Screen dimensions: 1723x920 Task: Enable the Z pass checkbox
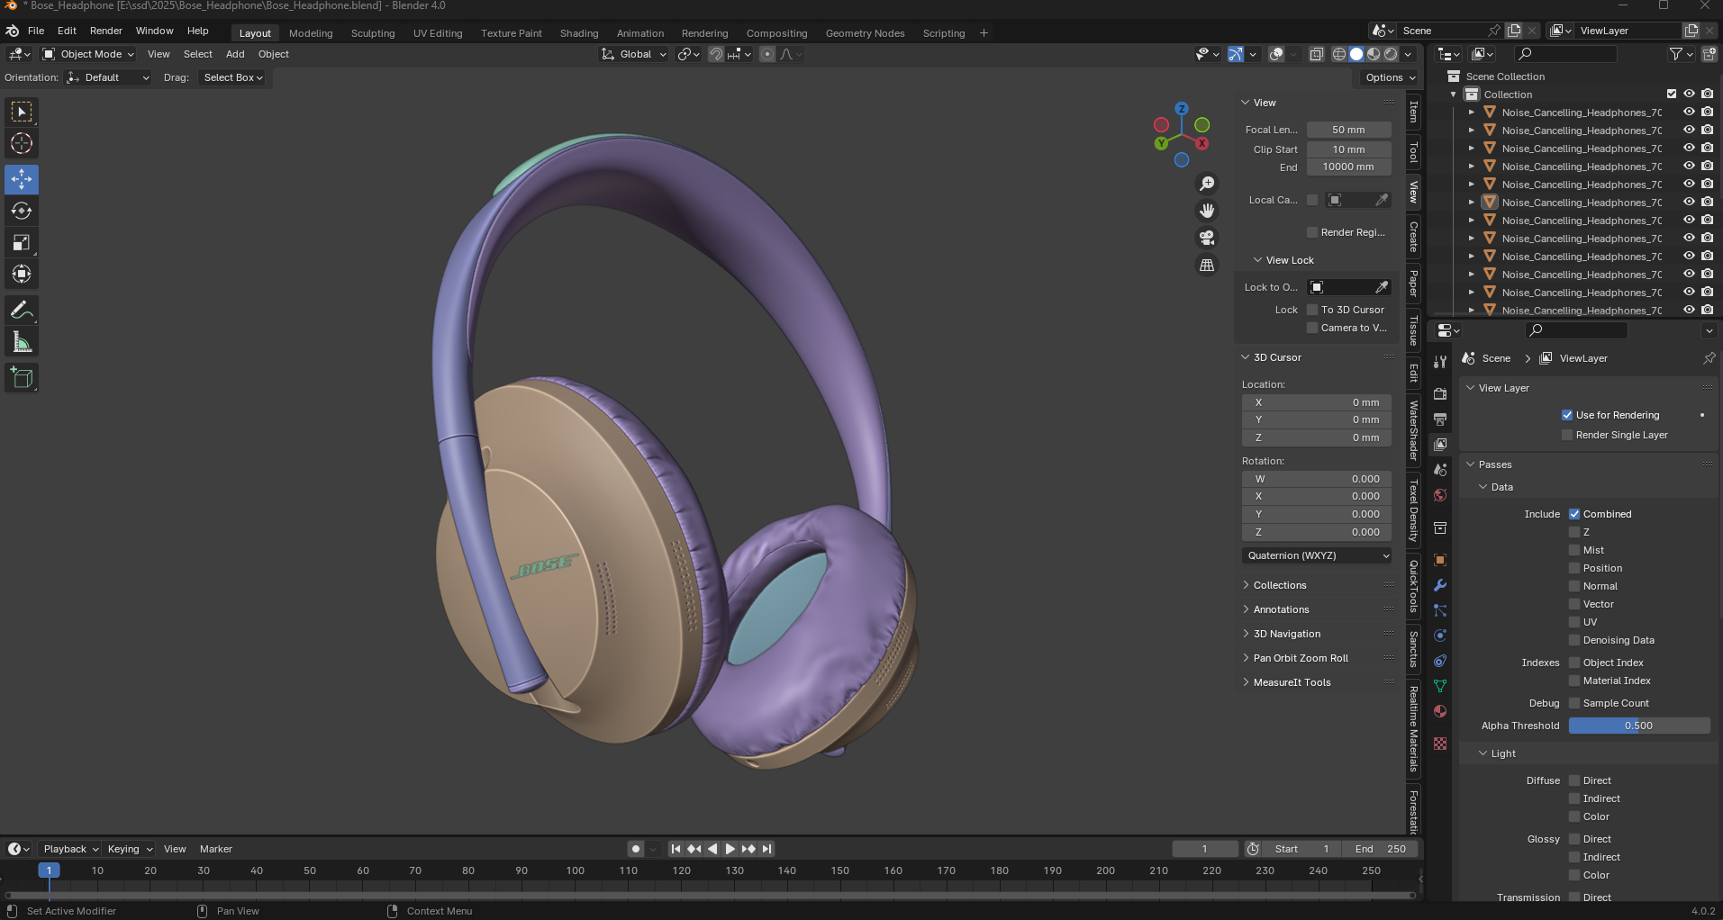(1574, 532)
